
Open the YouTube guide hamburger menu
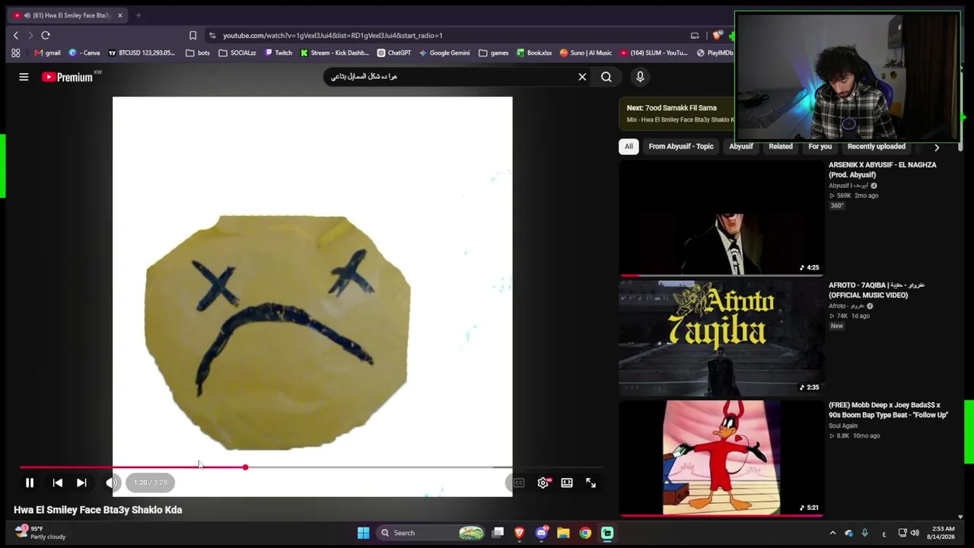[x=24, y=77]
